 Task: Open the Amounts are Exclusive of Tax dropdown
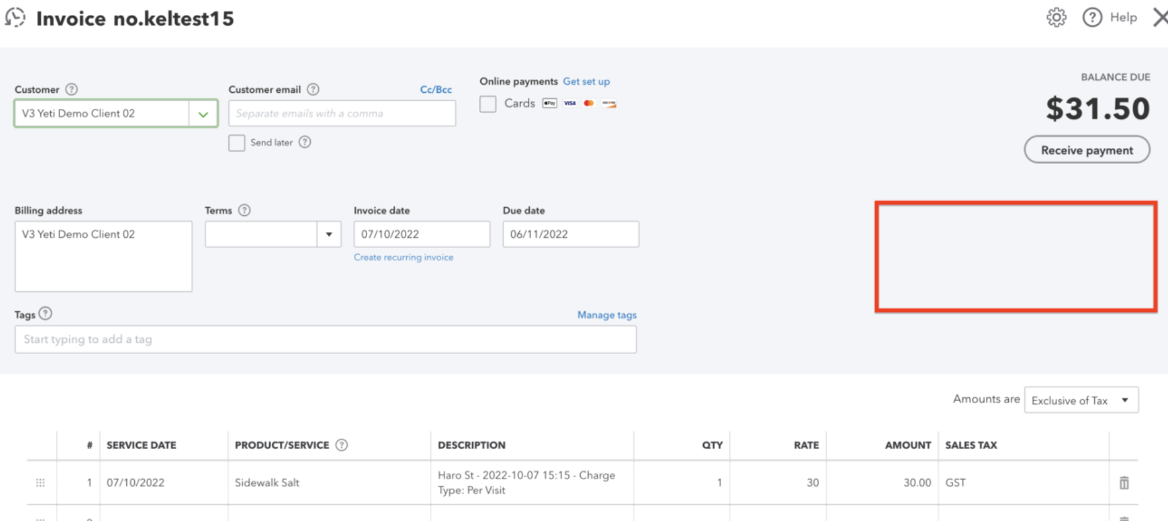click(x=1081, y=400)
